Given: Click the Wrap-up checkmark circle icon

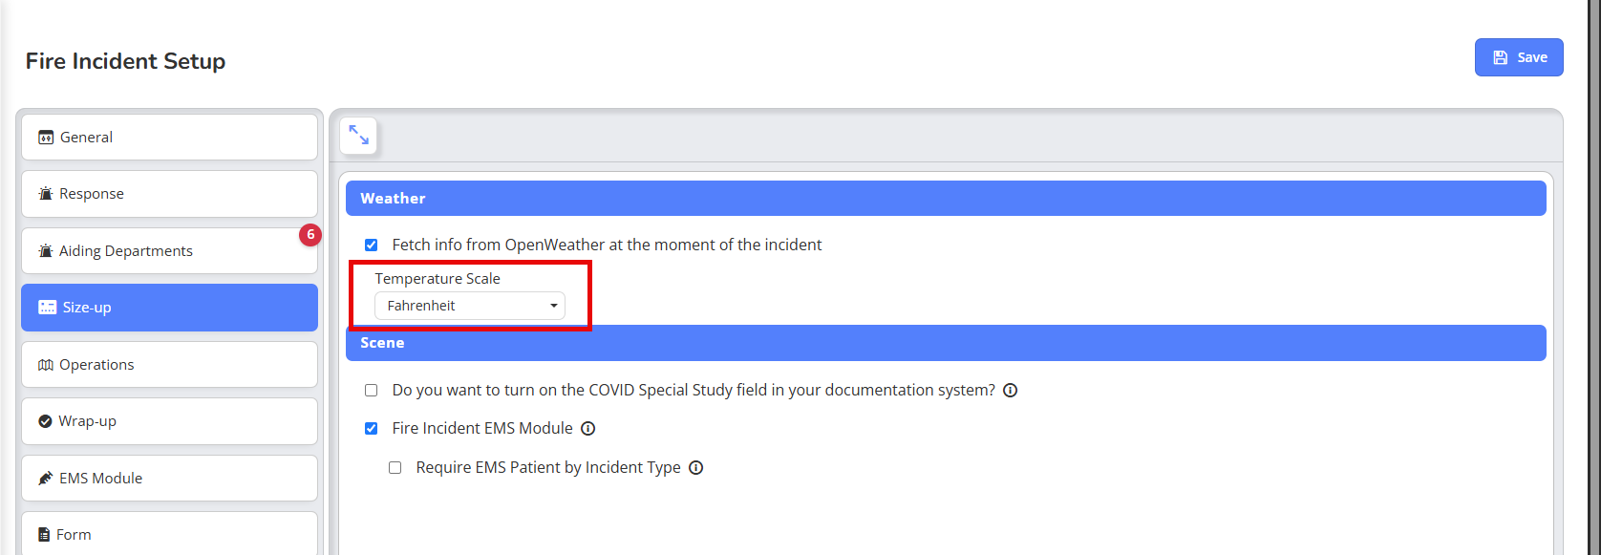Looking at the screenshot, I should tap(45, 421).
